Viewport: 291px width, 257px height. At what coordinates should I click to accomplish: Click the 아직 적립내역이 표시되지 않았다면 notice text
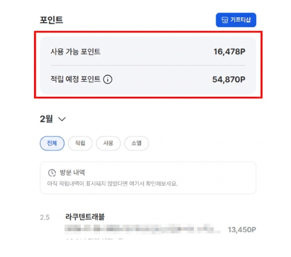coord(112,184)
